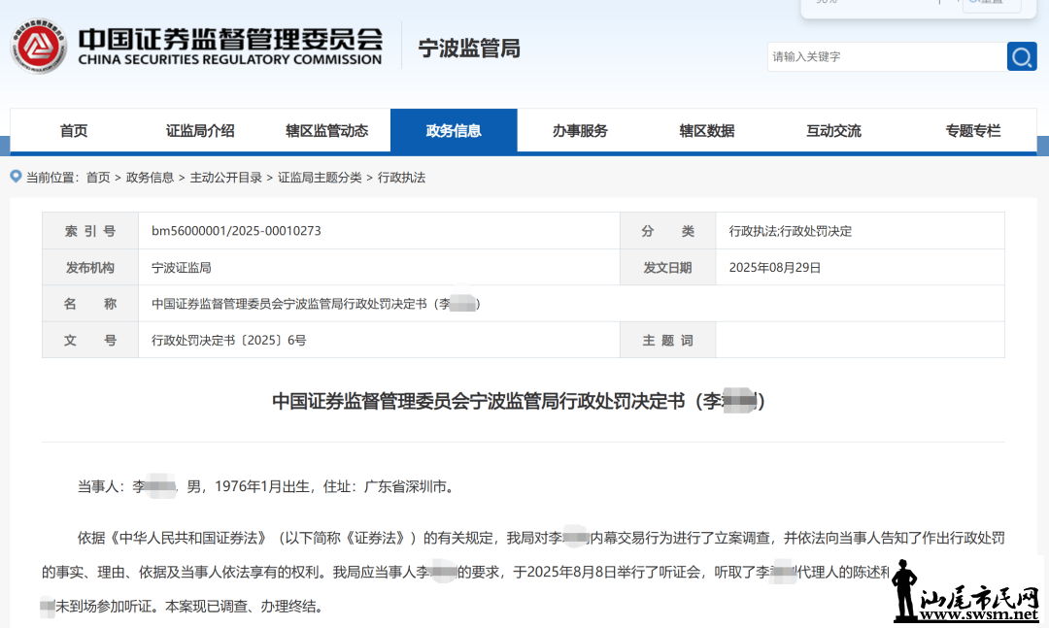Select the highlighted 政务信息 navigation tab
1049x628 pixels.
(454, 131)
